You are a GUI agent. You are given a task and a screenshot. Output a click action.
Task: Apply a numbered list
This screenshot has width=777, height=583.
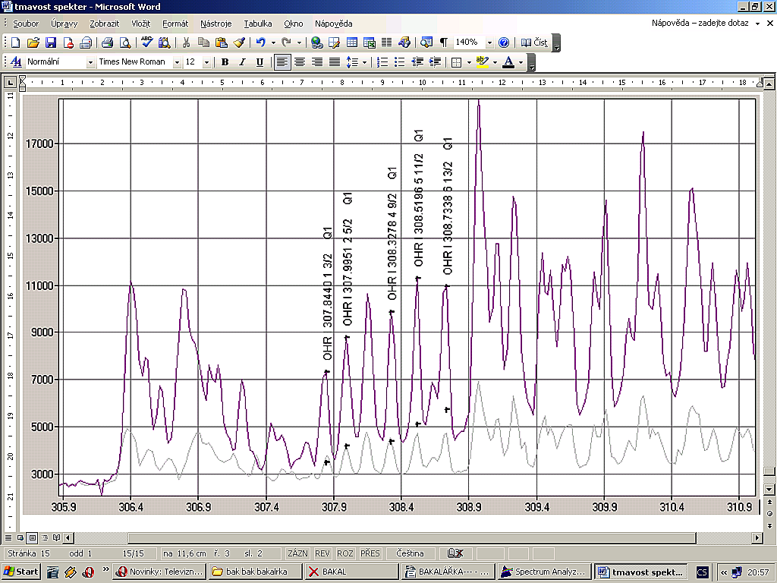(x=382, y=62)
